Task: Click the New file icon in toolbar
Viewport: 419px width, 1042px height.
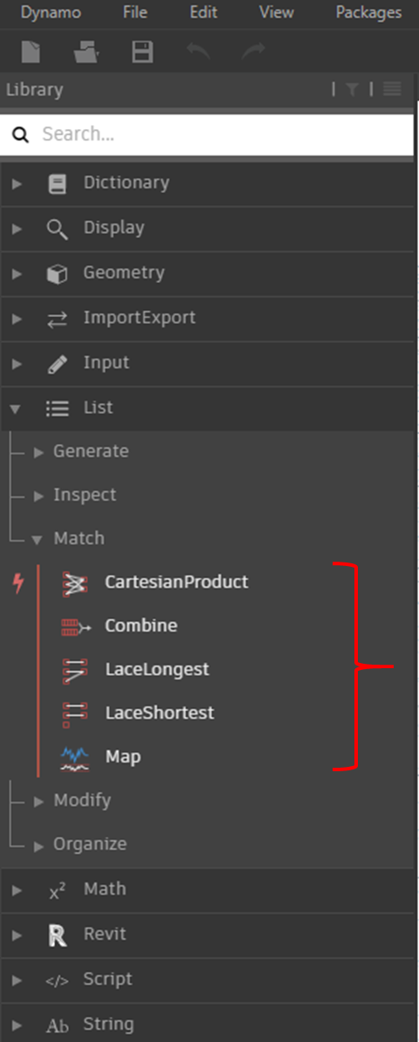Action: click(31, 52)
